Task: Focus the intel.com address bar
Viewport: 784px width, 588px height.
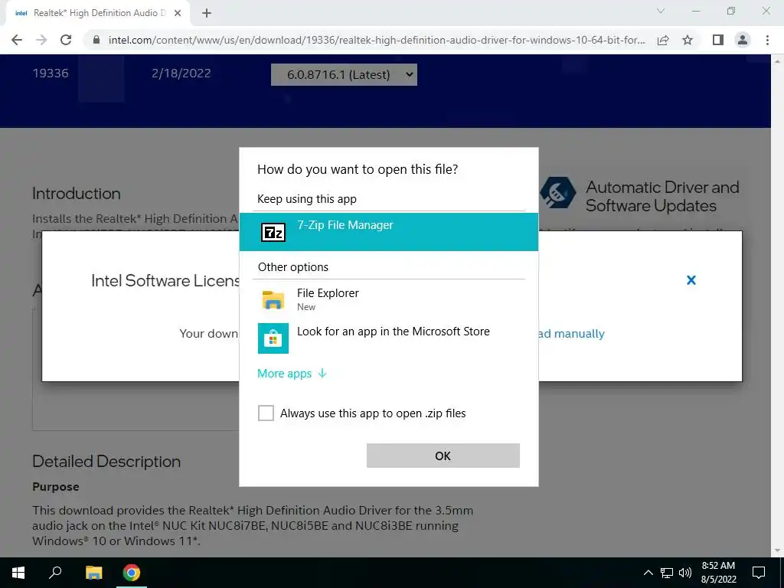Action: 377,40
